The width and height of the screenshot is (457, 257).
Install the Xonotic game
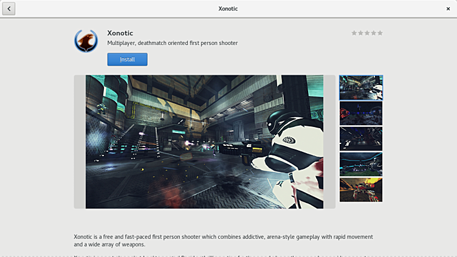[127, 60]
